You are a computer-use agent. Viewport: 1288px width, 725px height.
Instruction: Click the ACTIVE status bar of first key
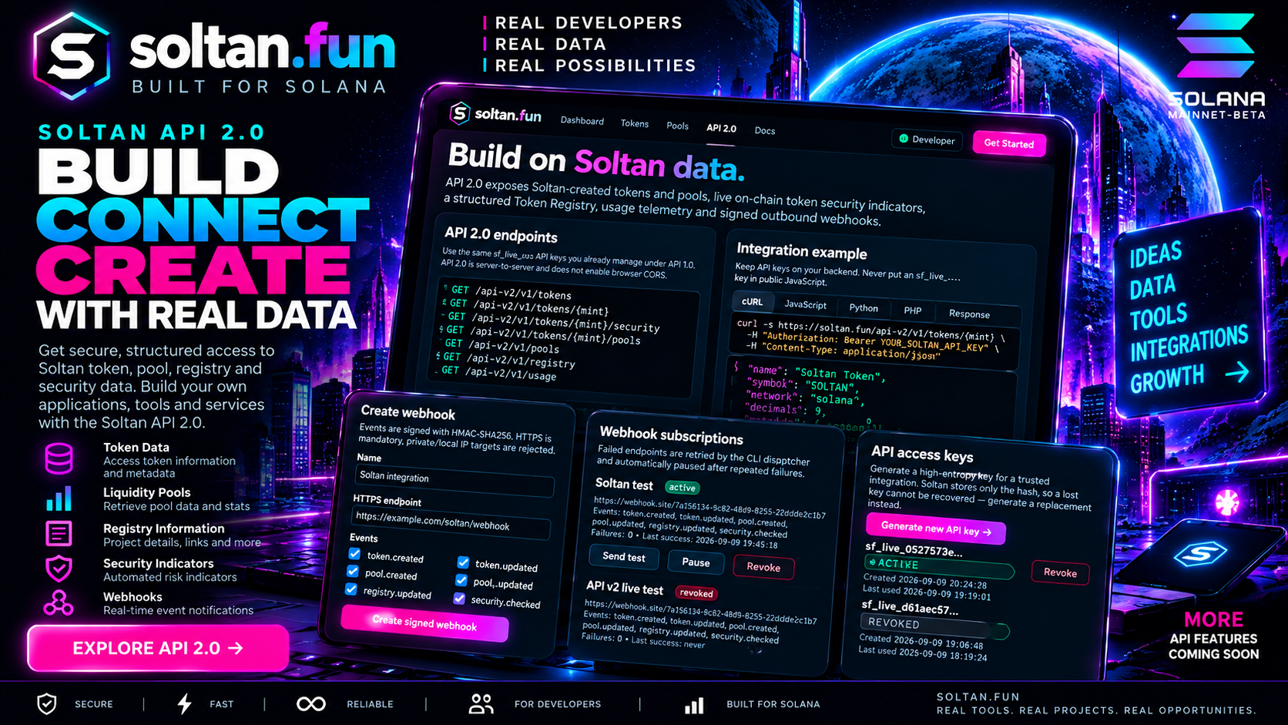pos(939,567)
